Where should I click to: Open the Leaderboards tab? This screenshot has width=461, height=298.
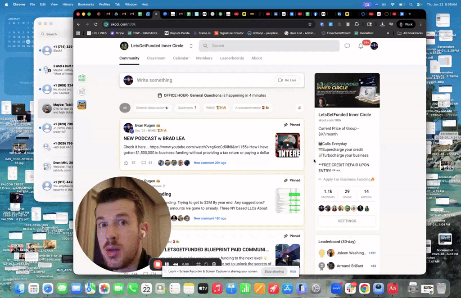[232, 58]
